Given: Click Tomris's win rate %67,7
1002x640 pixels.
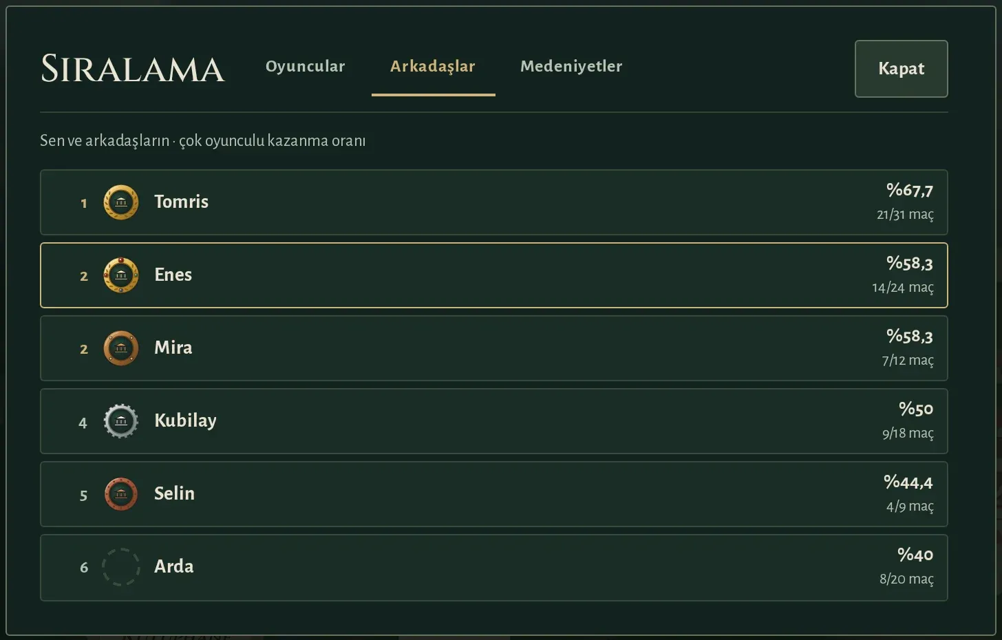Looking at the screenshot, I should point(910,191).
